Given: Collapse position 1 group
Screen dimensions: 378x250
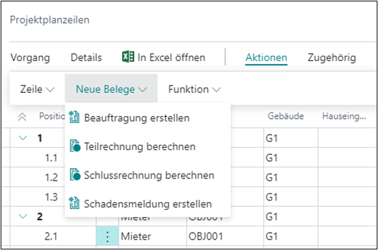Looking at the screenshot, I should pyautogui.click(x=23, y=138).
